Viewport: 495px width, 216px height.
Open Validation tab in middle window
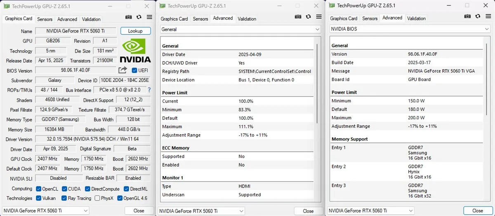tap(247, 19)
